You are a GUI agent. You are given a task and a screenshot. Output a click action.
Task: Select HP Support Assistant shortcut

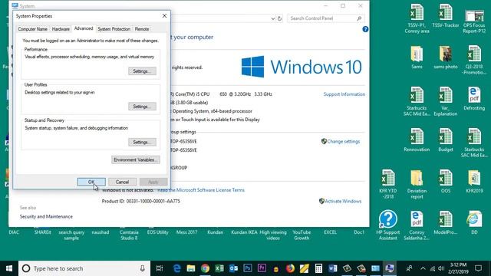[387, 225]
